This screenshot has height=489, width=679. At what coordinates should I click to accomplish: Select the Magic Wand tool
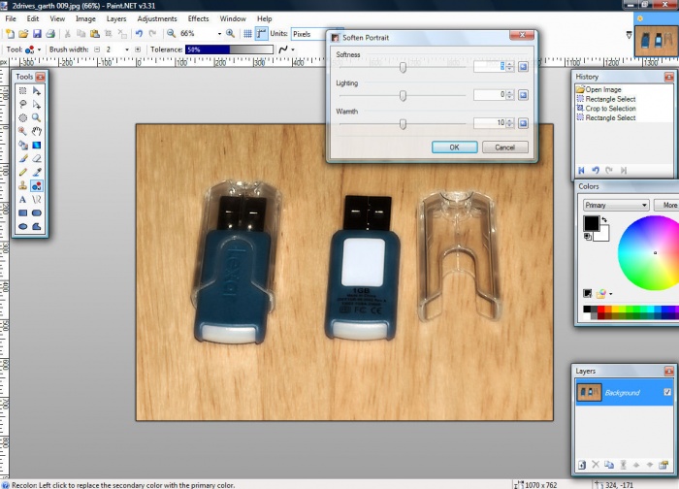[22, 130]
